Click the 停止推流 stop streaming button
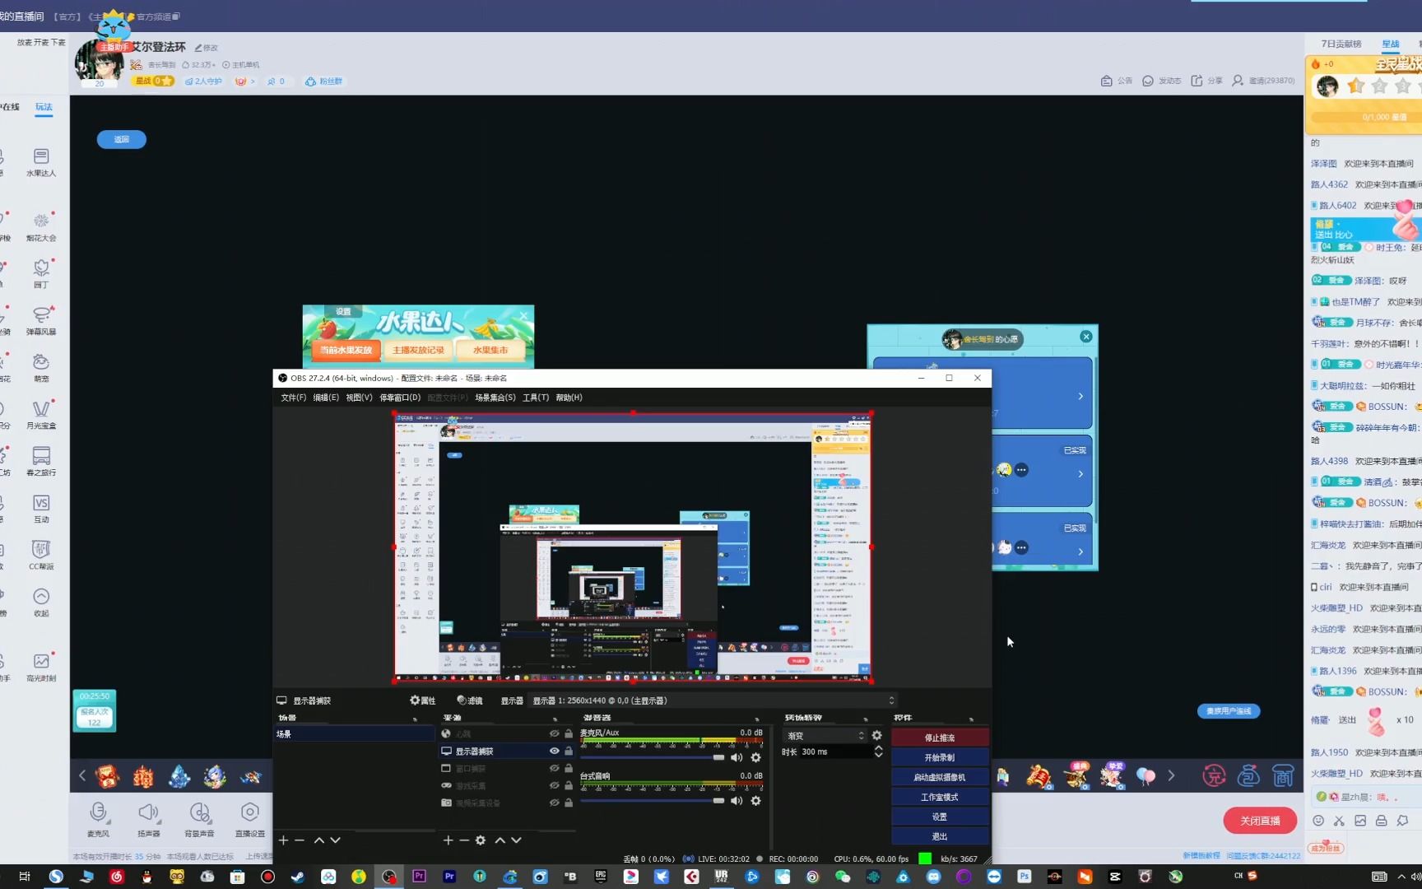The height and width of the screenshot is (889, 1422). click(940, 738)
